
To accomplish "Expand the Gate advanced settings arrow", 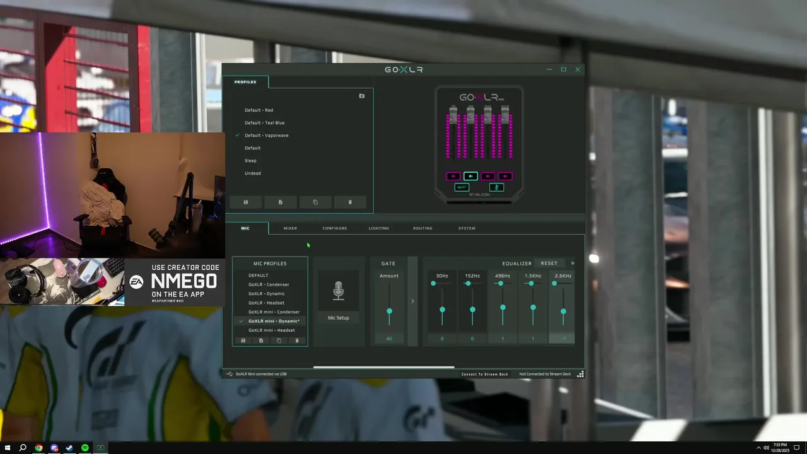I will point(413,301).
